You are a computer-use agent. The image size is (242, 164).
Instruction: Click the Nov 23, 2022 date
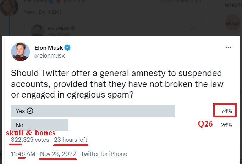58,154
